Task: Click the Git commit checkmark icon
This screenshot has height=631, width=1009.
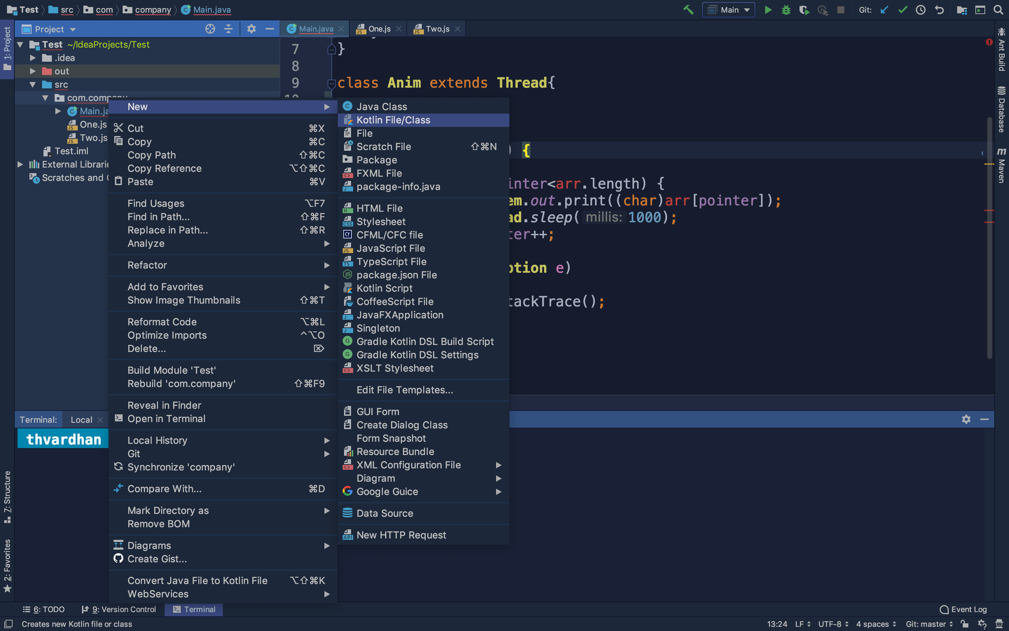Action: 902,9
